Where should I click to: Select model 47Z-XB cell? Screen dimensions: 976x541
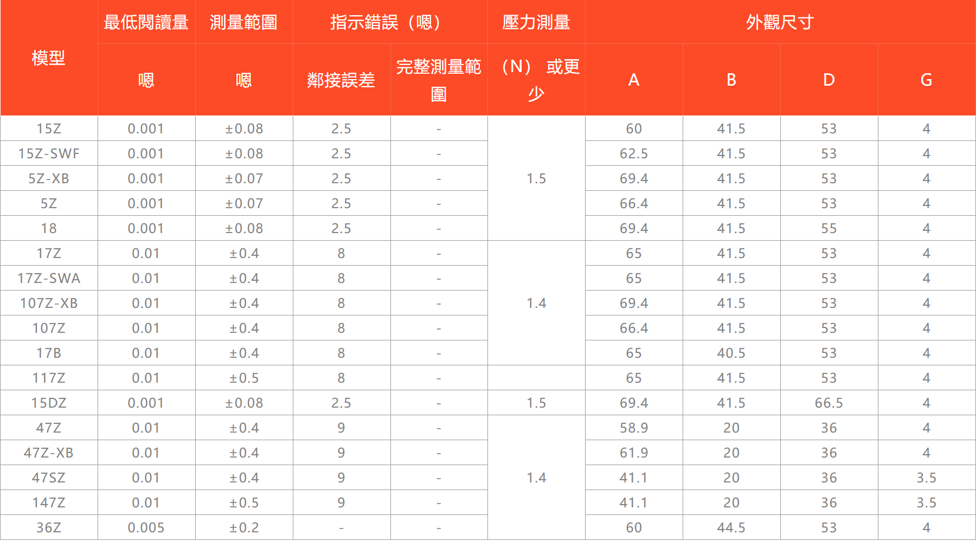[49, 453]
